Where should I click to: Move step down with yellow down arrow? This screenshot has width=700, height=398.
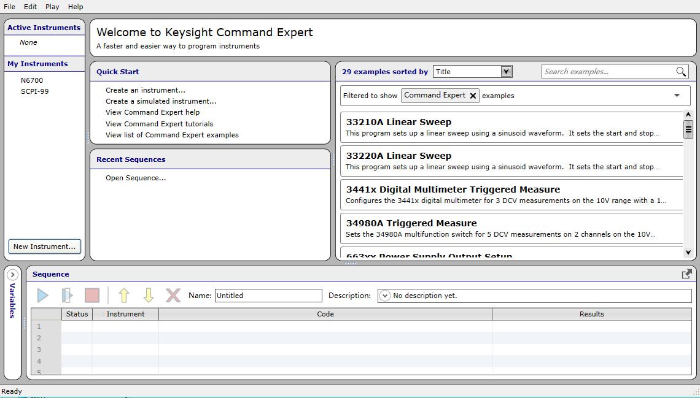point(148,295)
